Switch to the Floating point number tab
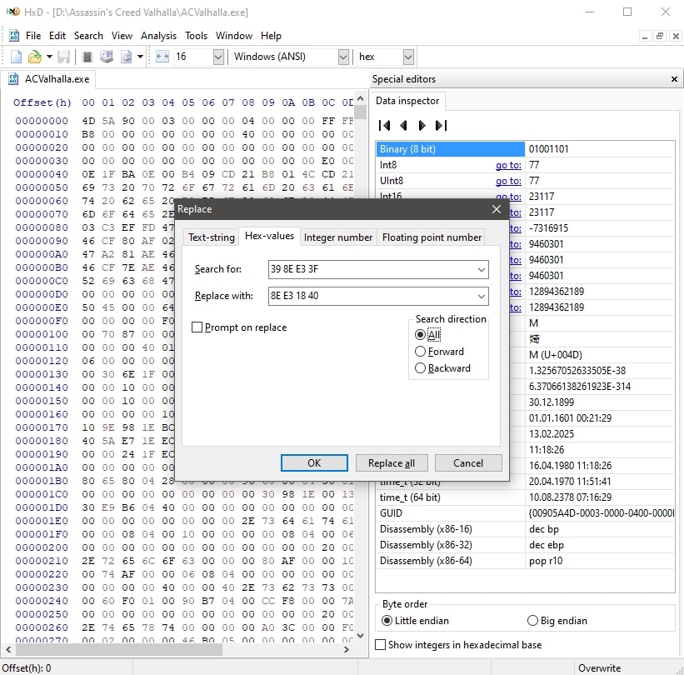 tap(432, 237)
